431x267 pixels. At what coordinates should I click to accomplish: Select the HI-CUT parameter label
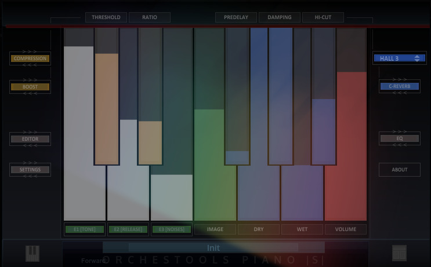tap(323, 17)
